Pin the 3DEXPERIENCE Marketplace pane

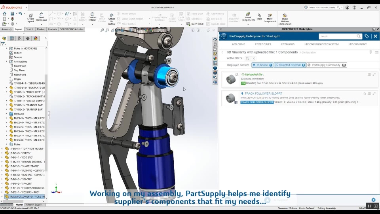(x=378, y=29)
